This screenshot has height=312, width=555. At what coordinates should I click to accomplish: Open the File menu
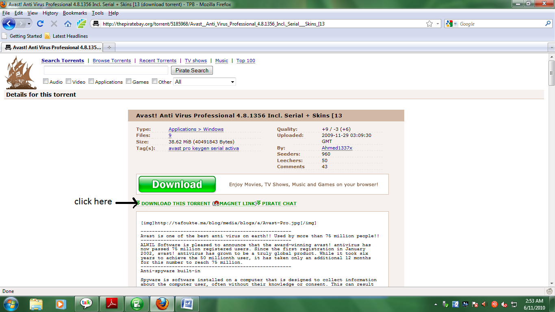coord(6,13)
